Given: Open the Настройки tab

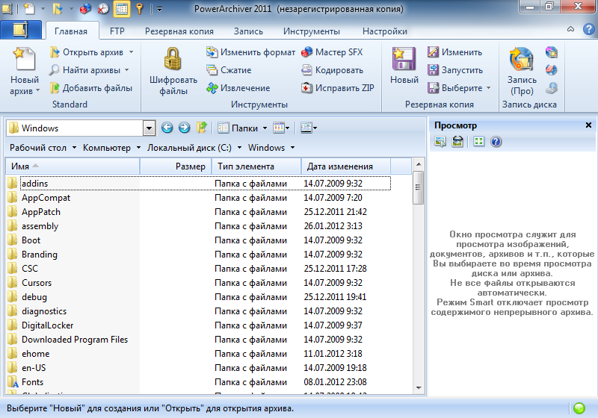Looking at the screenshot, I should pos(384,31).
